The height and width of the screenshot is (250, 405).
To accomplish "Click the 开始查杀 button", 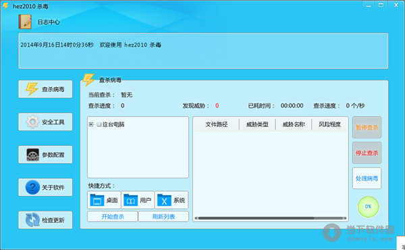I will click(x=112, y=216).
